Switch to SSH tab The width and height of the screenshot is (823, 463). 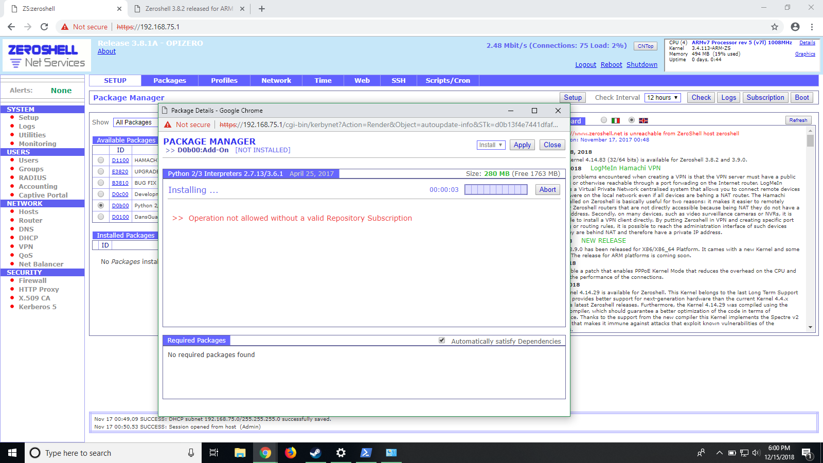coord(399,81)
